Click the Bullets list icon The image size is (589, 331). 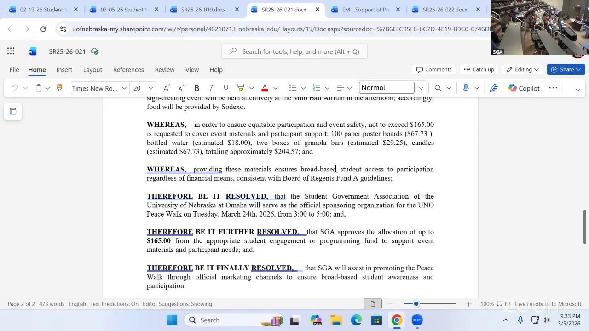click(x=293, y=88)
